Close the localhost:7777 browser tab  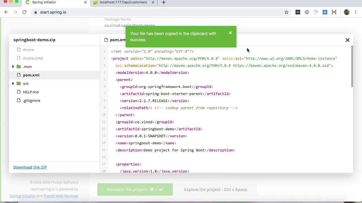point(153,2)
